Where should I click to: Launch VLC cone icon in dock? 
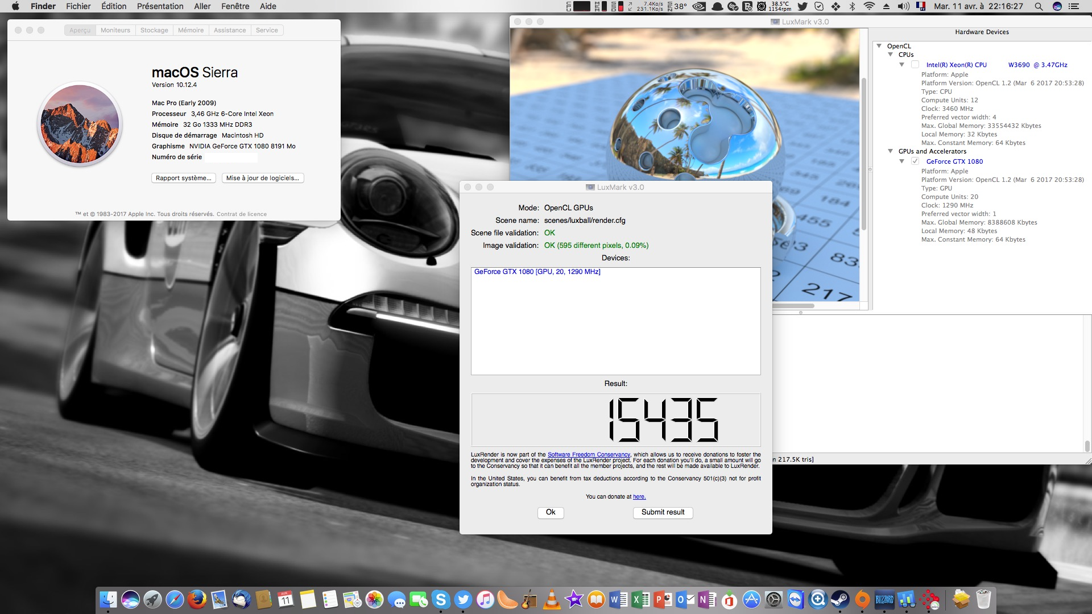click(552, 599)
